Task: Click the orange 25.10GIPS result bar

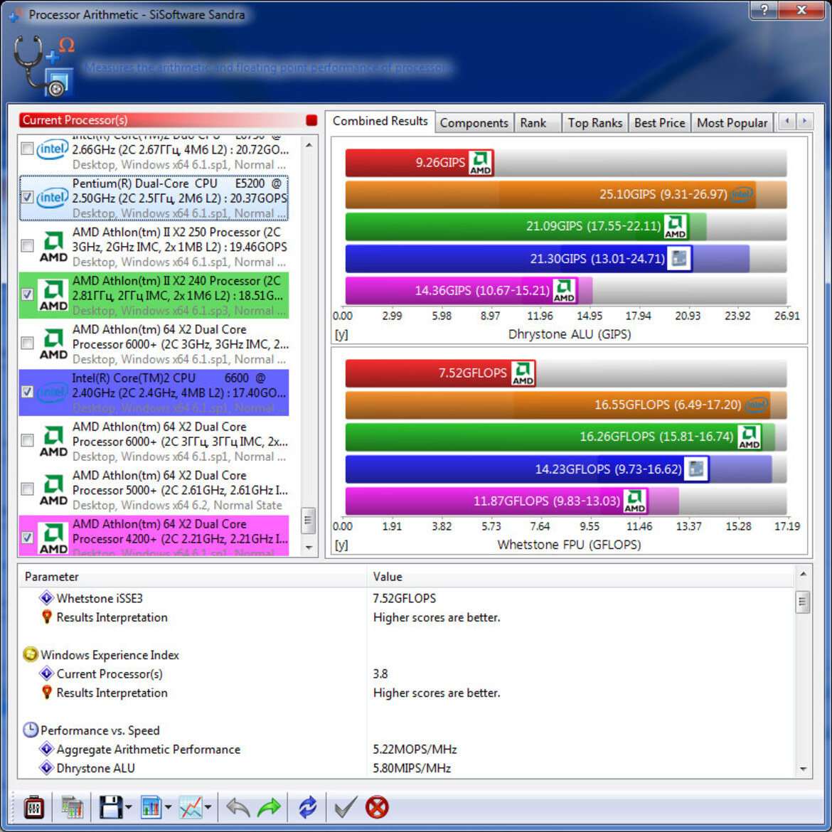Action: 550,195
